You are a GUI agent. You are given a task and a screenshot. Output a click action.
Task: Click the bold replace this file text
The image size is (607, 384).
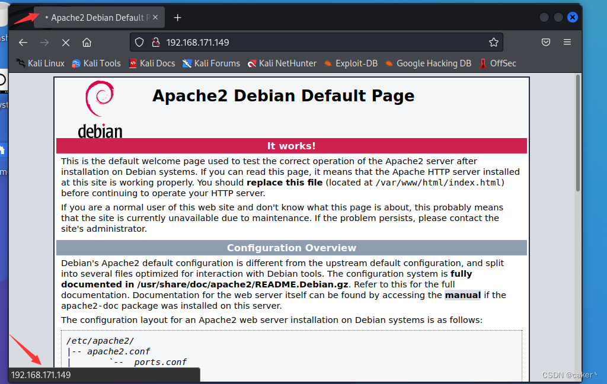[x=285, y=183]
